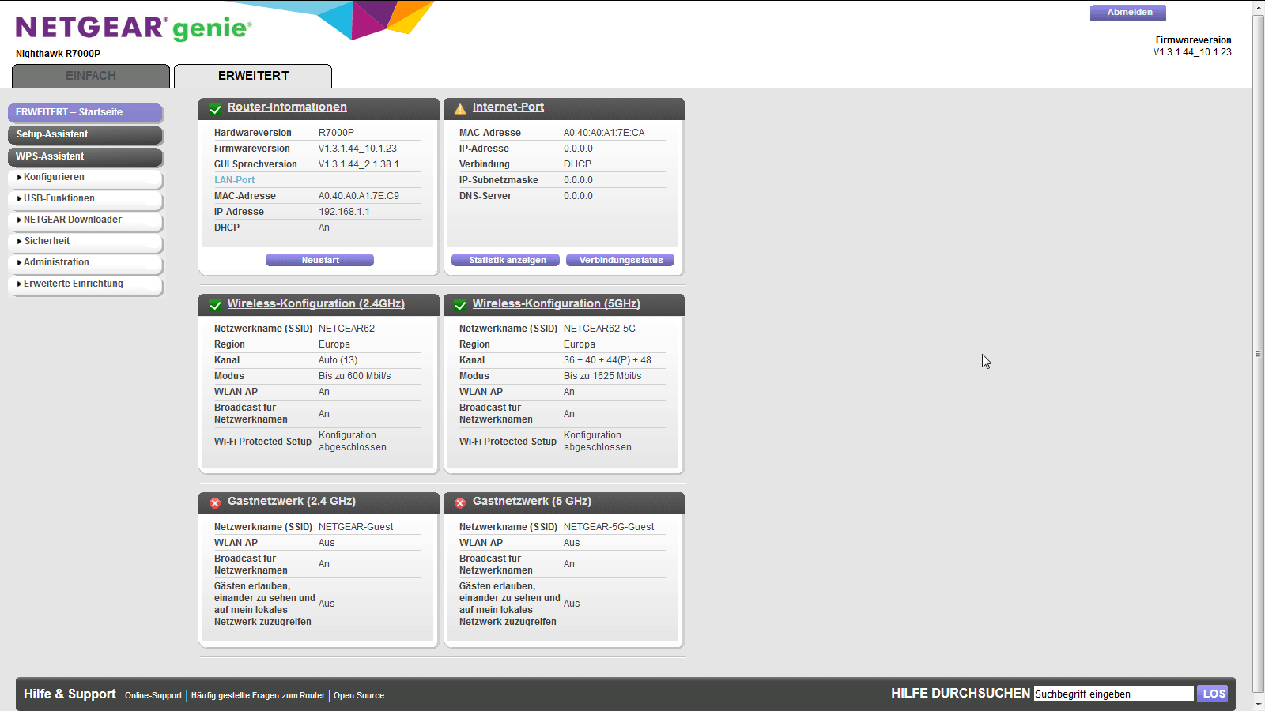Click GUI Sprachversion value V1.3.1.44_2.1.38.1
The width and height of the screenshot is (1265, 711).
pyautogui.click(x=359, y=164)
